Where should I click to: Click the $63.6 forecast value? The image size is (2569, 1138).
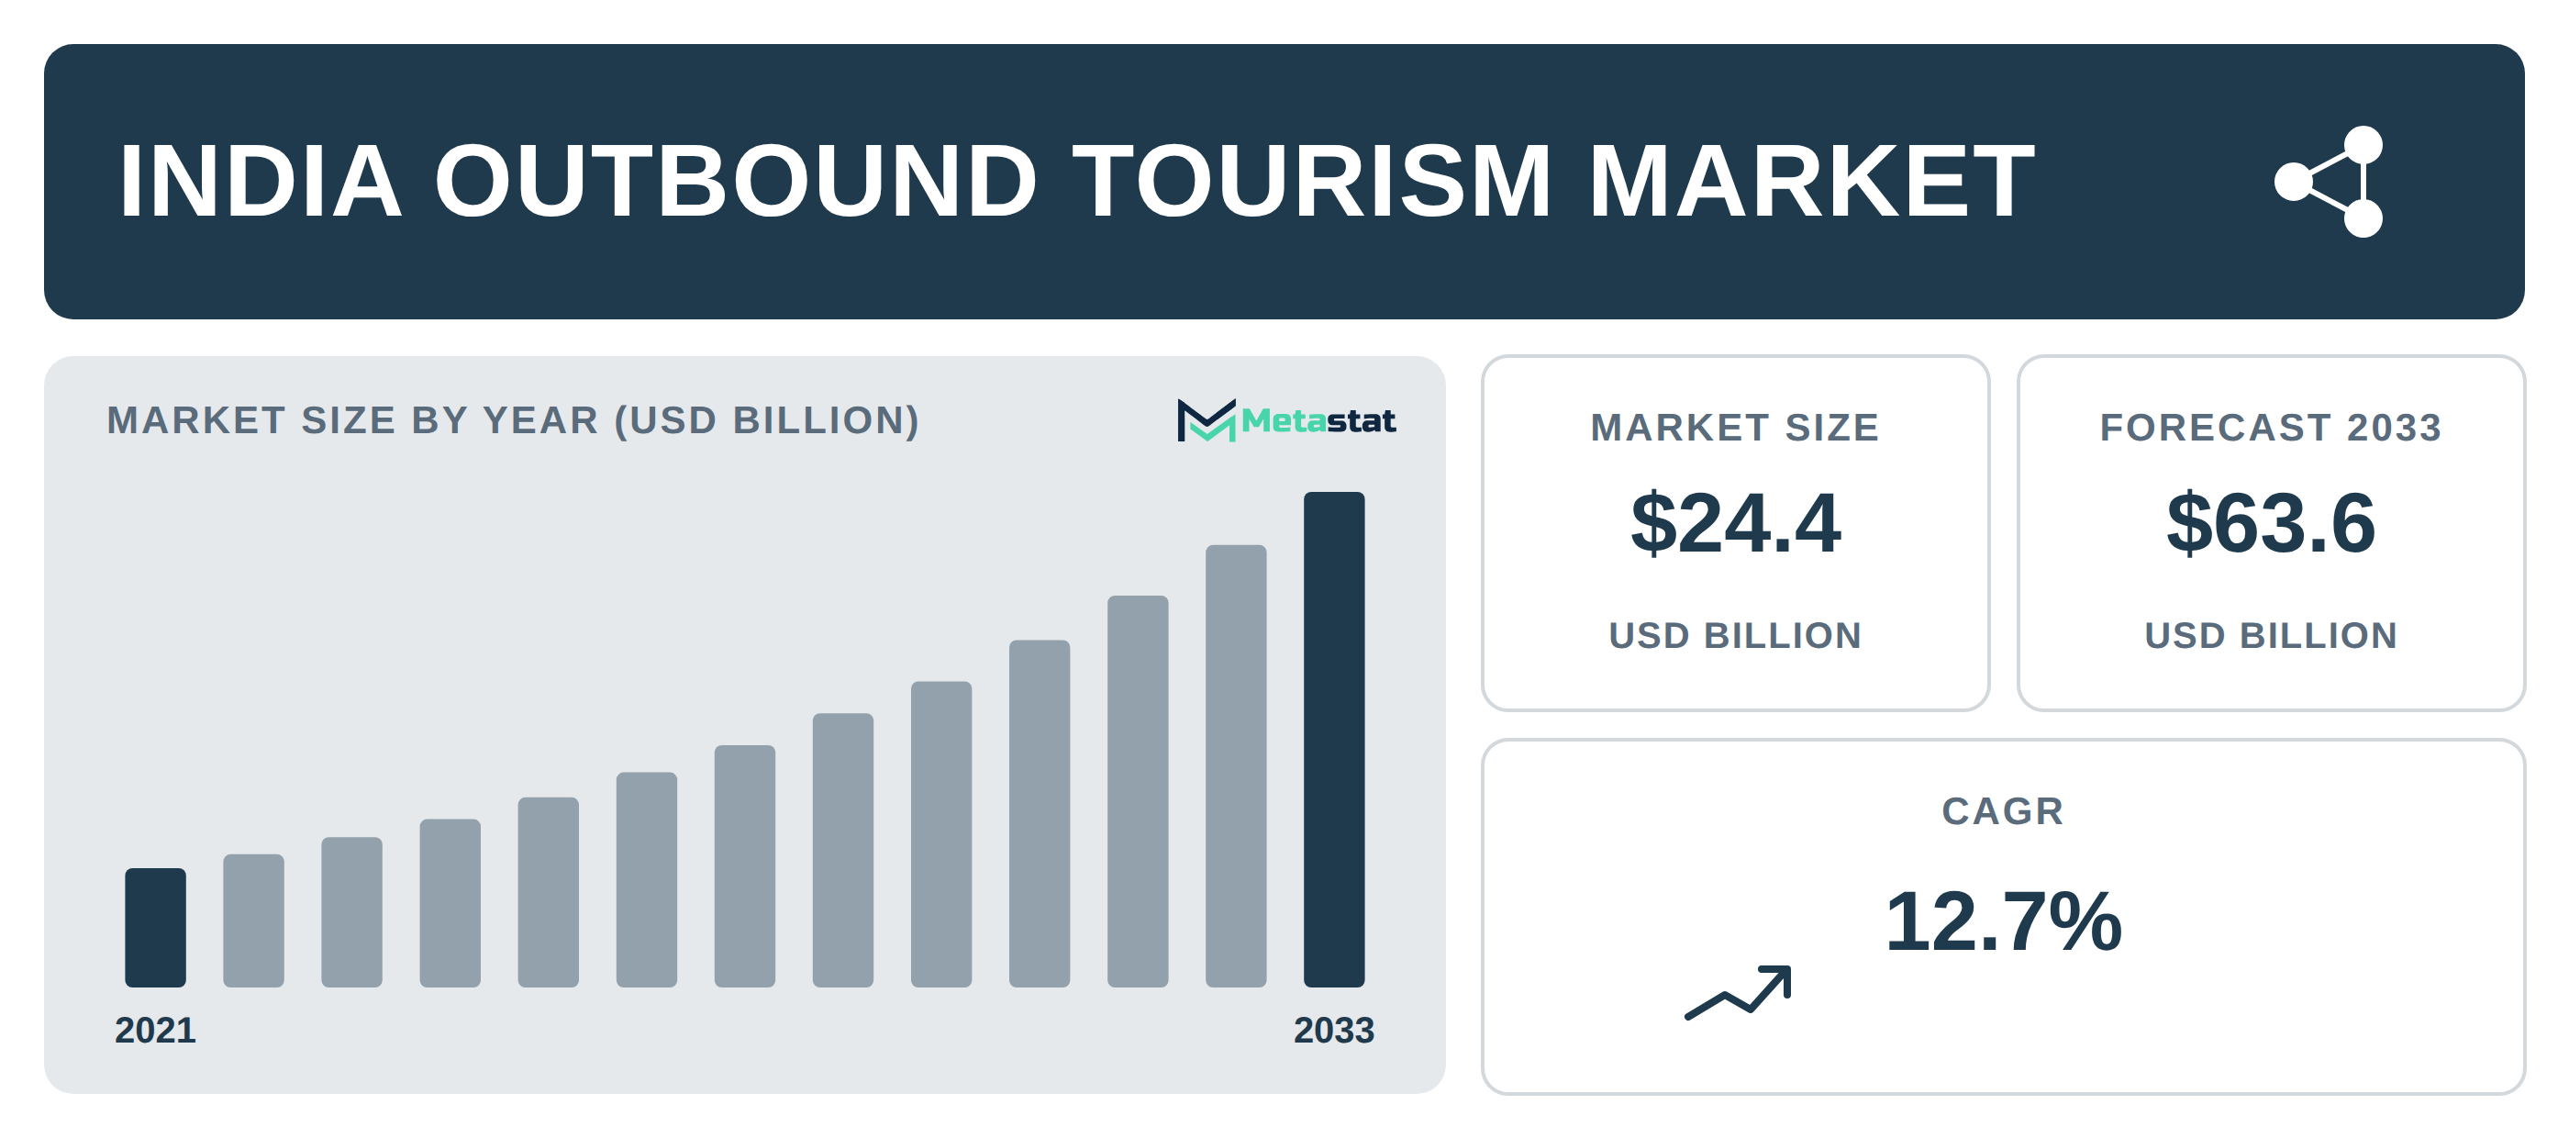(2271, 522)
